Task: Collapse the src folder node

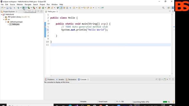Action: pos(4,19)
